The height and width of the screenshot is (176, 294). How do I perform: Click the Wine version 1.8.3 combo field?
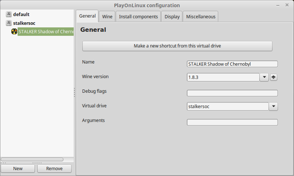pos(223,77)
